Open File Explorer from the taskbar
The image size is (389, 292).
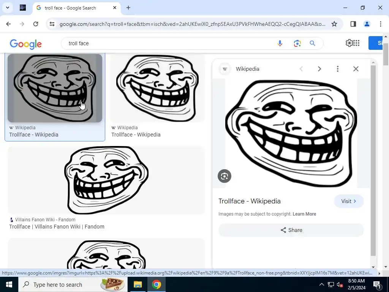tap(138, 284)
